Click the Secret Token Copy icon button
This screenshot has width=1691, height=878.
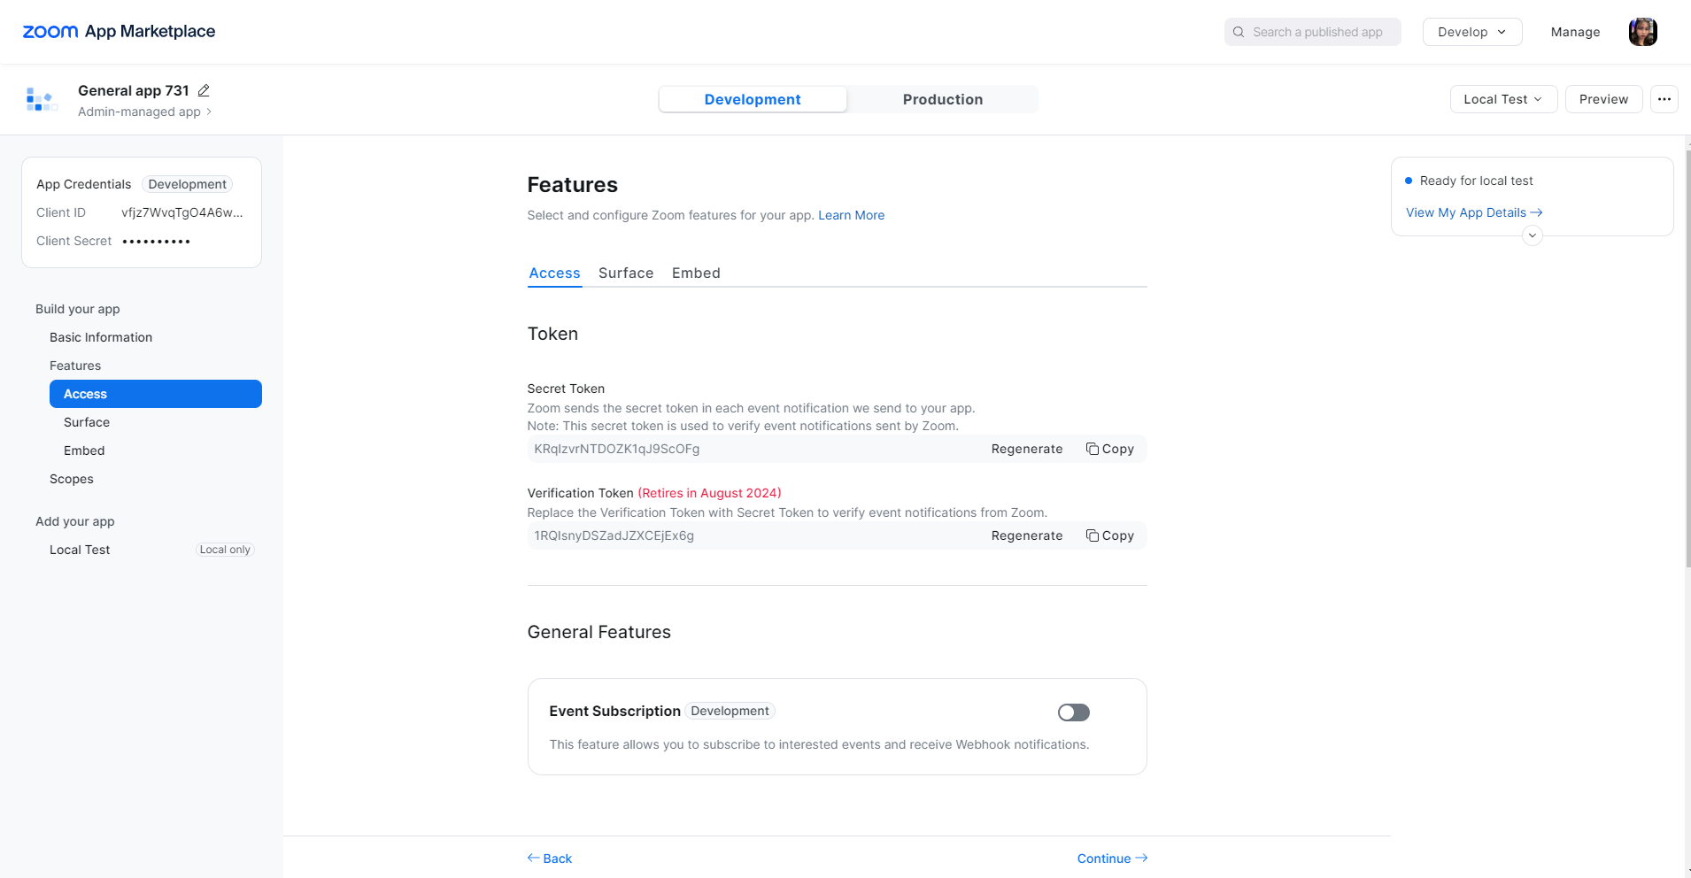click(x=1110, y=449)
